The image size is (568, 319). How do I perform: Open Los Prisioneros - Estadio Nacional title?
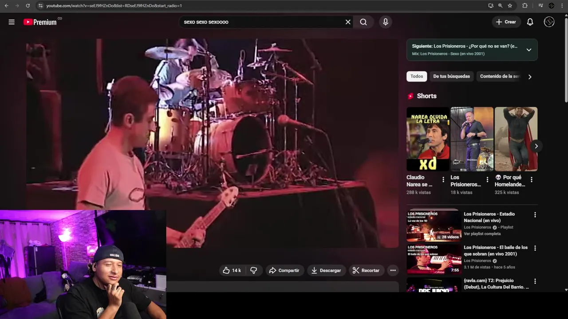[x=489, y=217]
